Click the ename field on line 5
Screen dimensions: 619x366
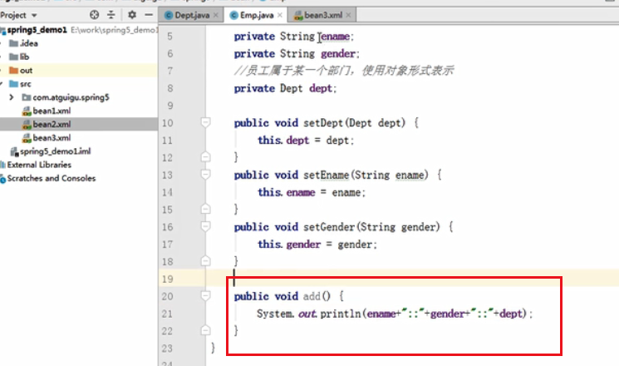coord(335,37)
